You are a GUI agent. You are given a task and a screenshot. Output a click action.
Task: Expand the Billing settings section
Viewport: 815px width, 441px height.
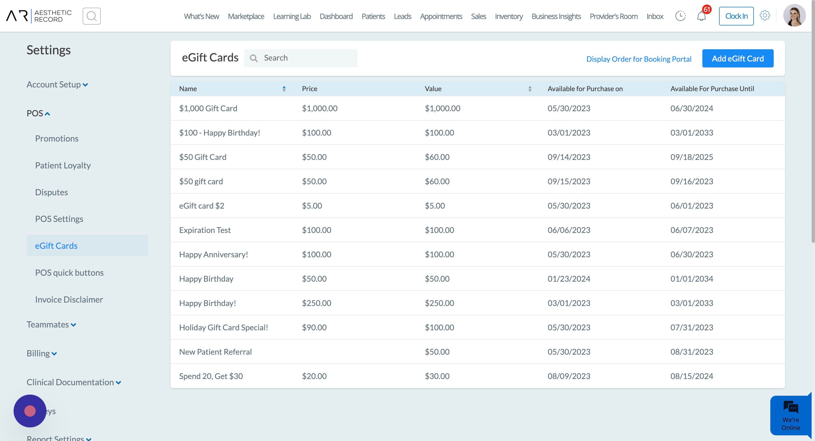pyautogui.click(x=42, y=353)
